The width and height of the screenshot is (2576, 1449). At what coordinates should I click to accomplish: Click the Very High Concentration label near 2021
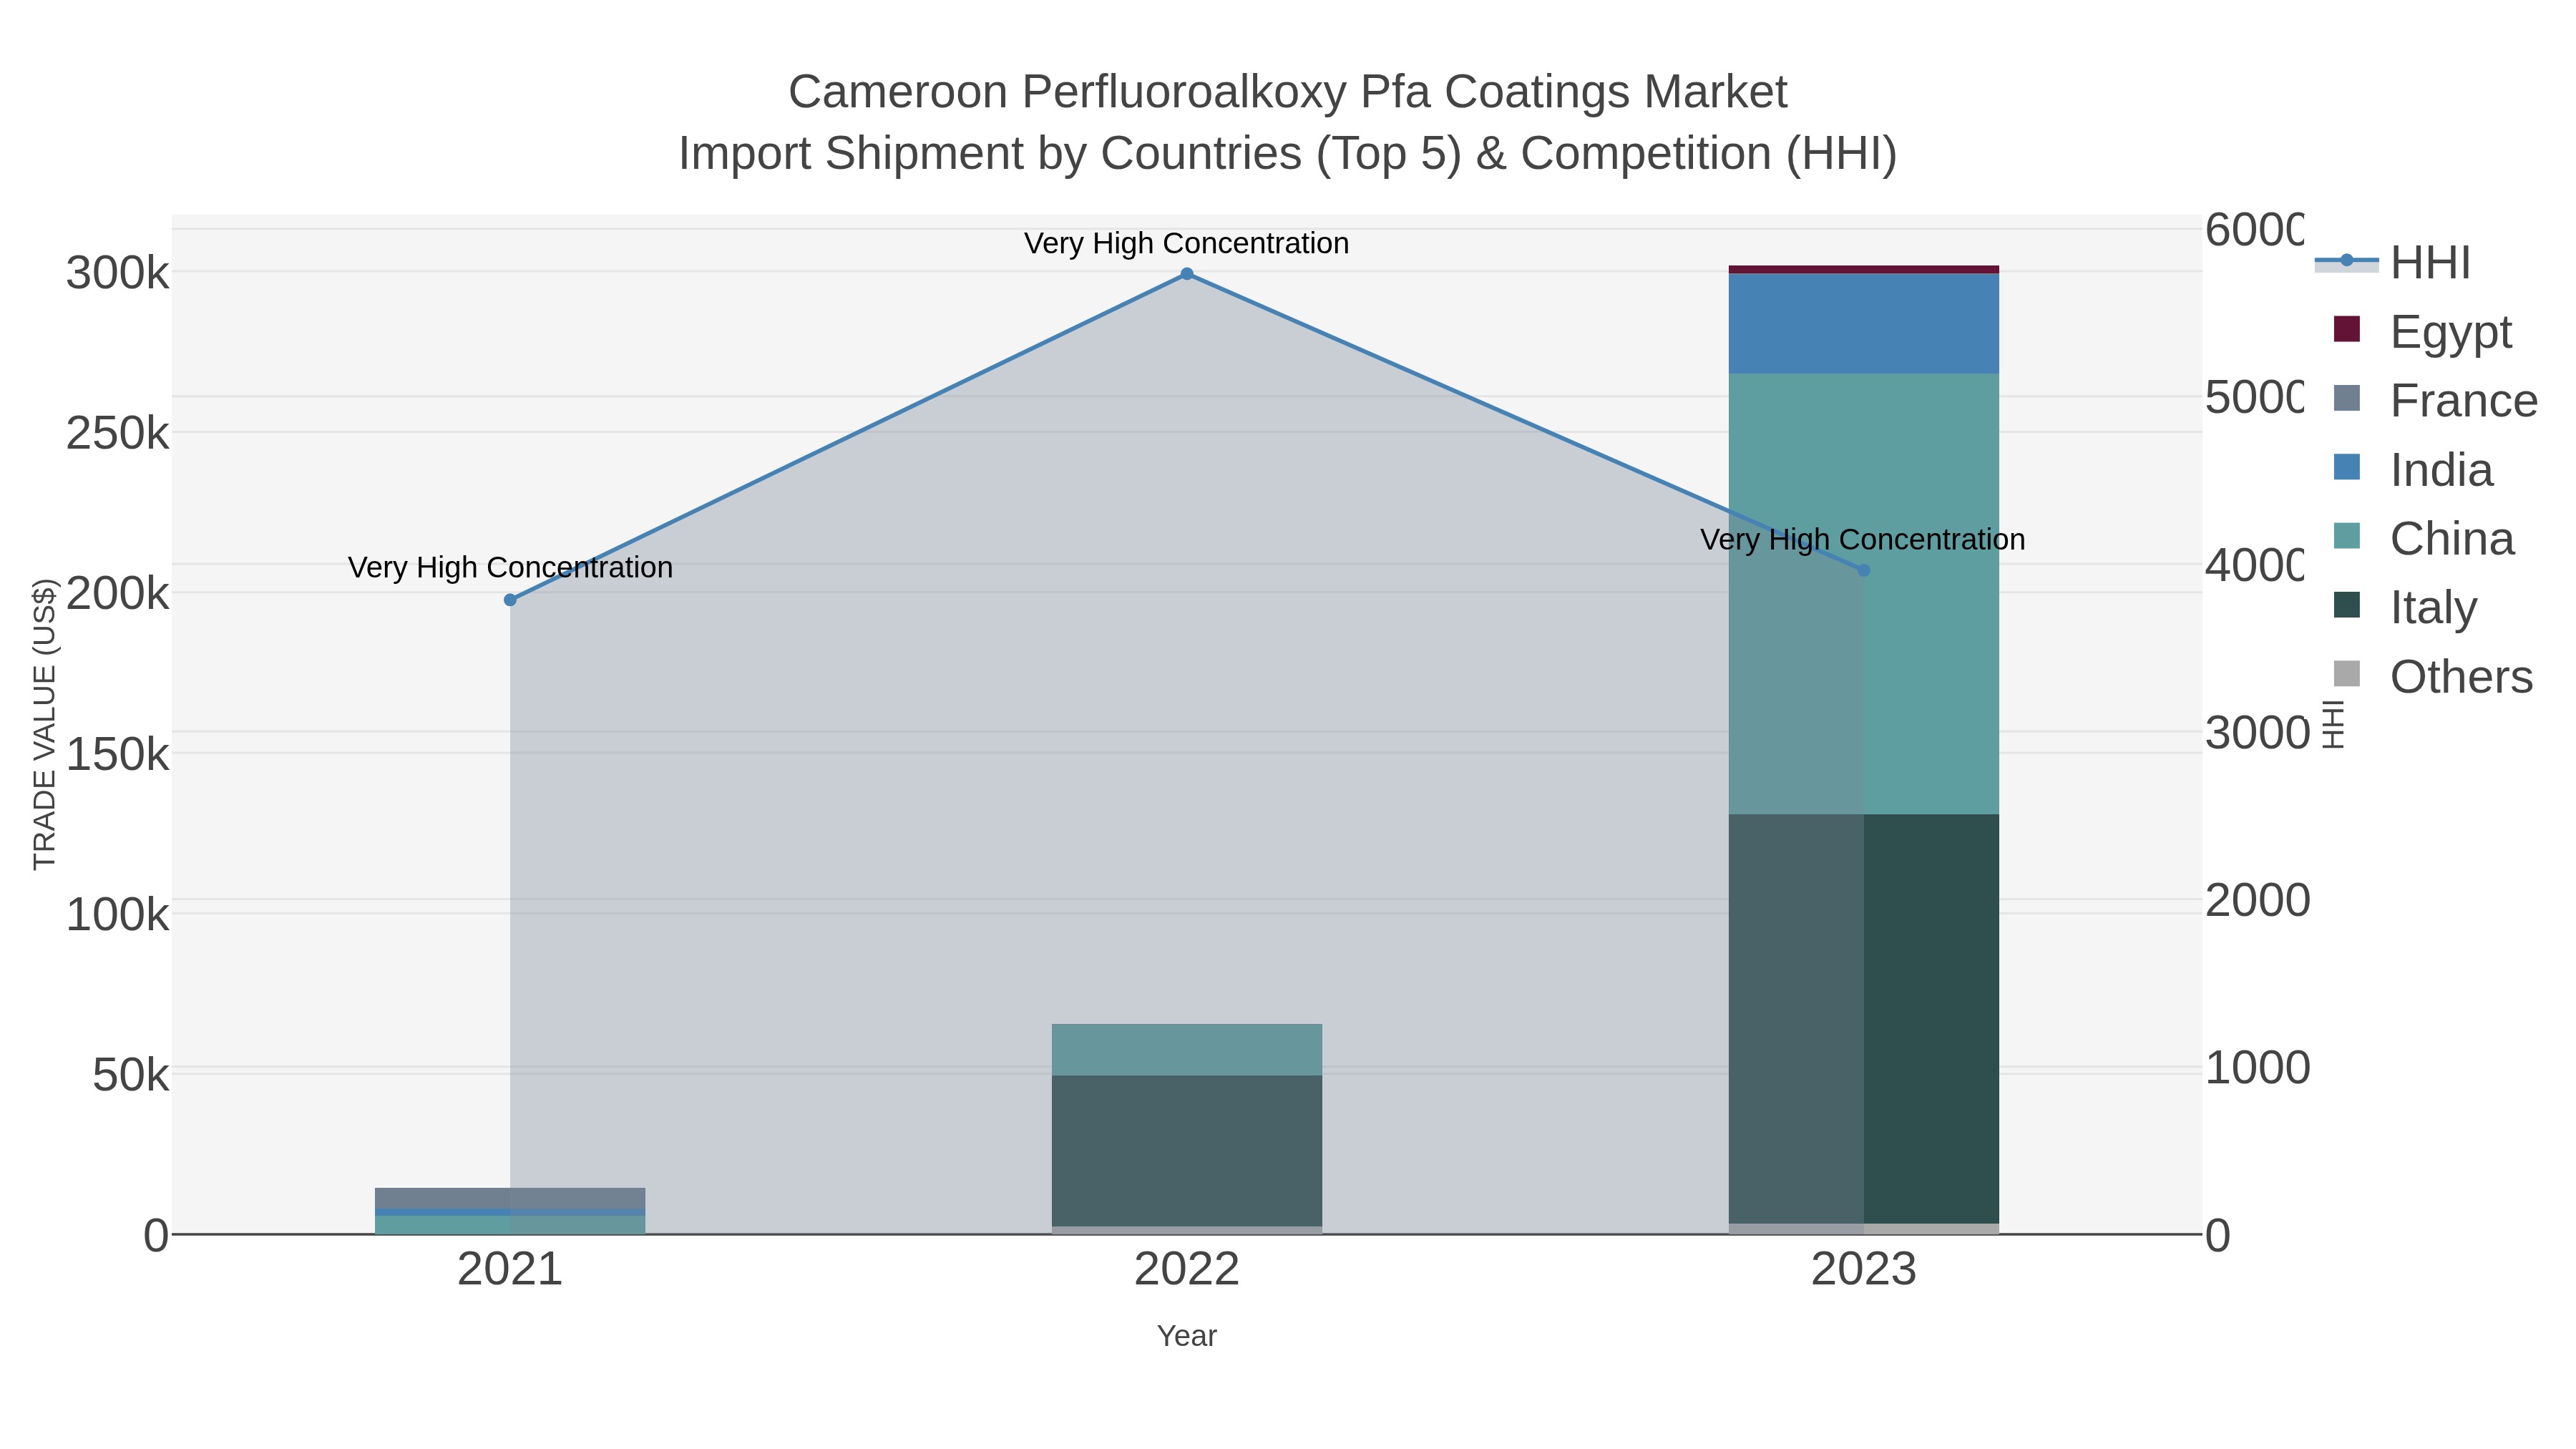[510, 567]
